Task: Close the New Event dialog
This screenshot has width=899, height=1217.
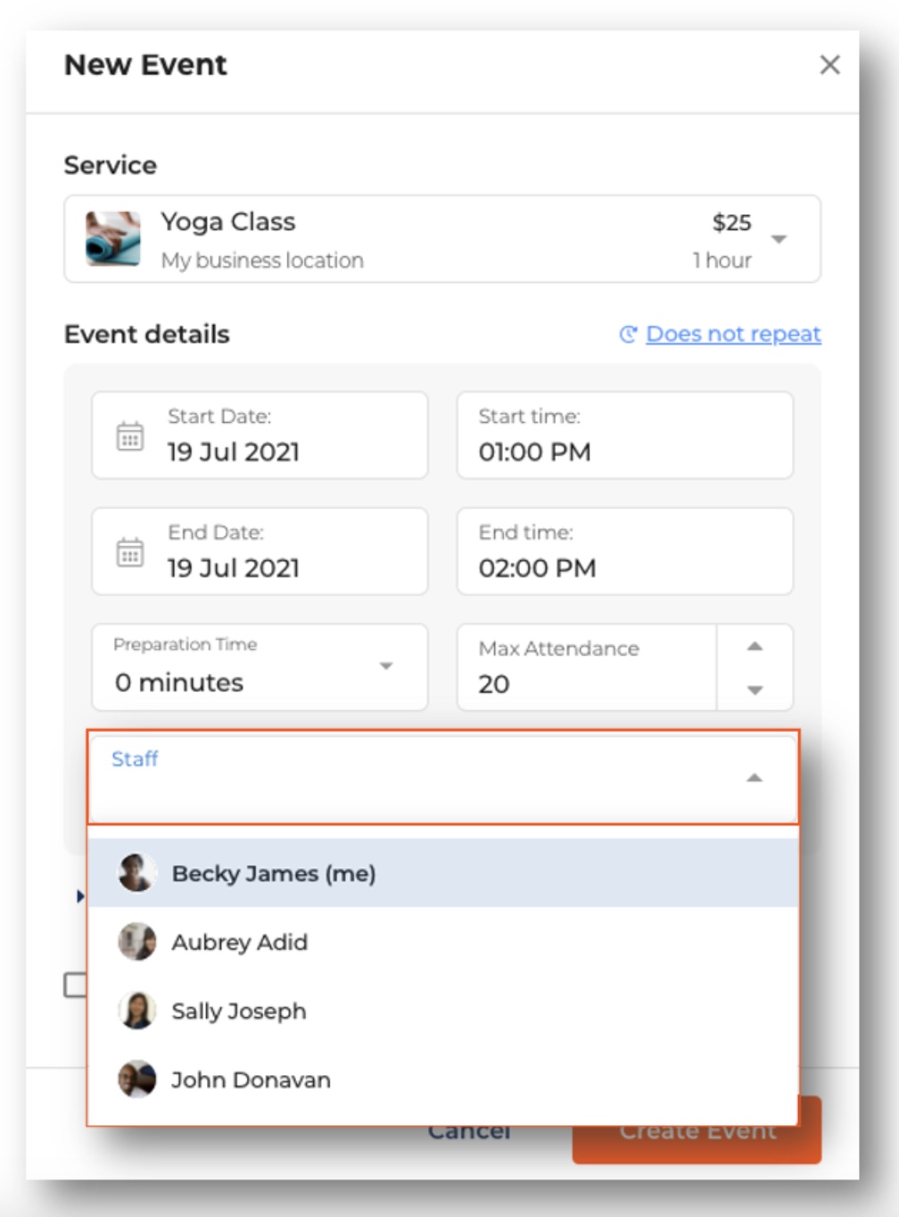Action: 830,64
